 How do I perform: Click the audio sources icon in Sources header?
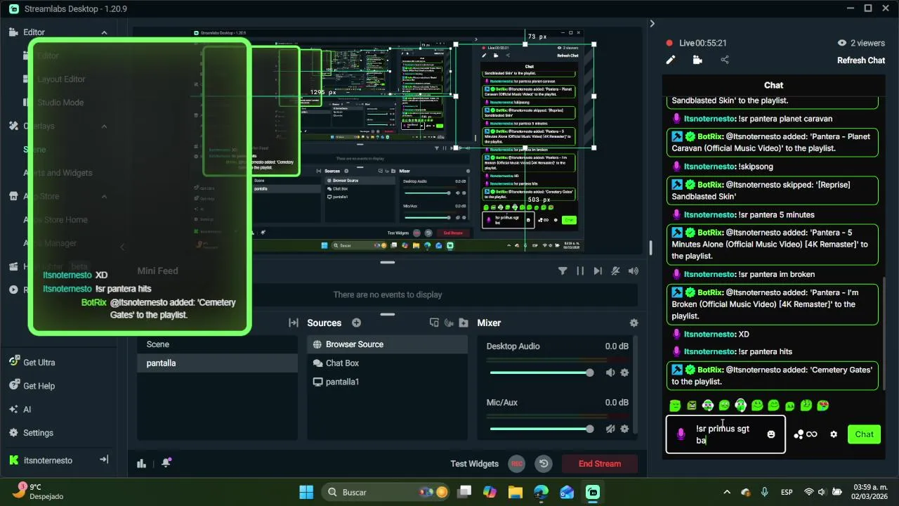coord(449,323)
